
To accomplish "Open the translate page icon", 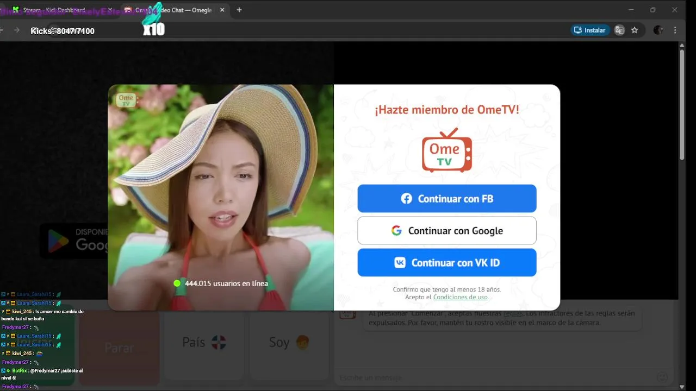I will pyautogui.click(x=619, y=30).
